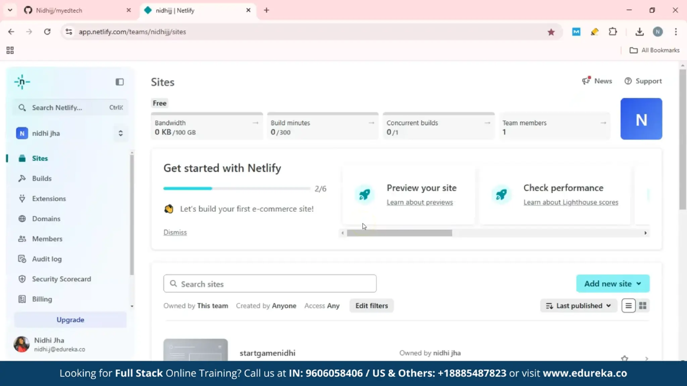The height and width of the screenshot is (386, 687).
Task: Favorite the startgamenidhi site with star
Action: (x=624, y=358)
